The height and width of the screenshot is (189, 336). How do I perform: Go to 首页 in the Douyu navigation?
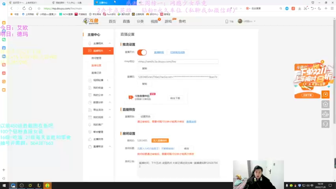[x=112, y=21]
